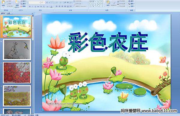Switch to the Slides pane tab
This screenshot has width=180, height=116.
(x=3, y=13)
